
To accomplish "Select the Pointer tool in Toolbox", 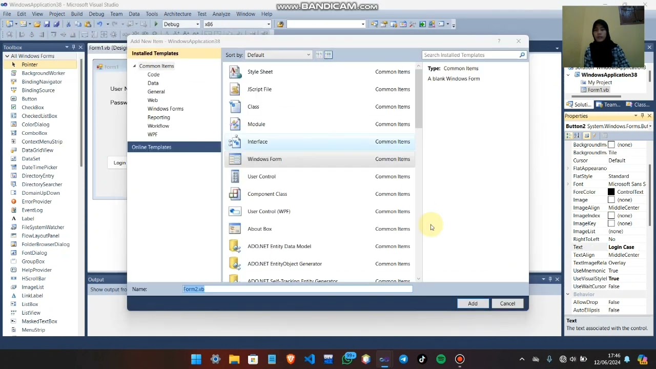I will point(40,65).
